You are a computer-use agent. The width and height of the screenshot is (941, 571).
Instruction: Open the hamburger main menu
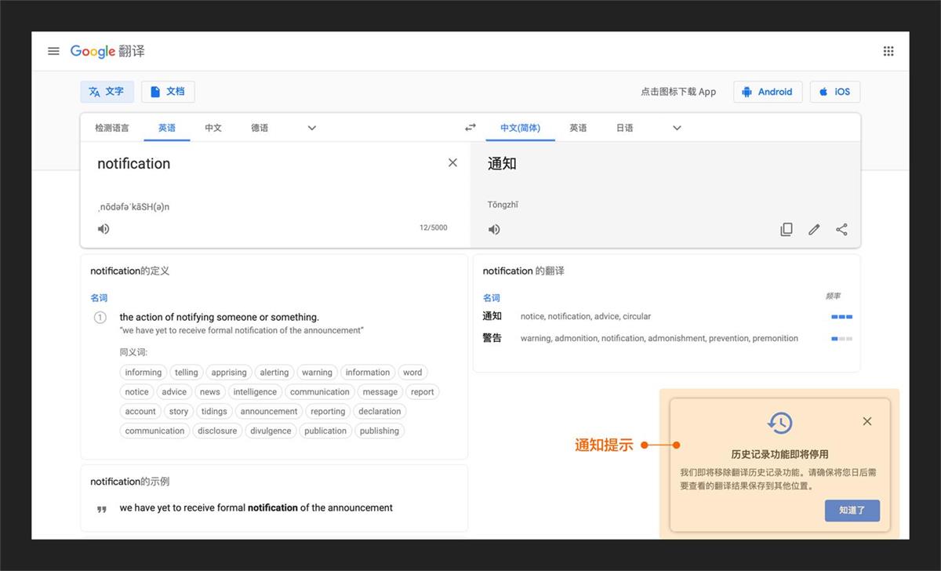point(53,51)
